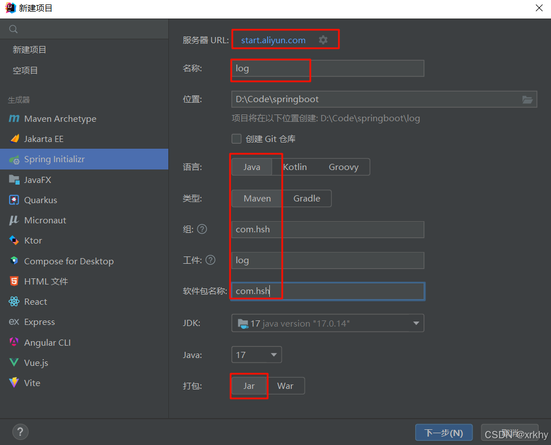Click the Artifact field containing log
This screenshot has height=445, width=551.
click(x=328, y=260)
